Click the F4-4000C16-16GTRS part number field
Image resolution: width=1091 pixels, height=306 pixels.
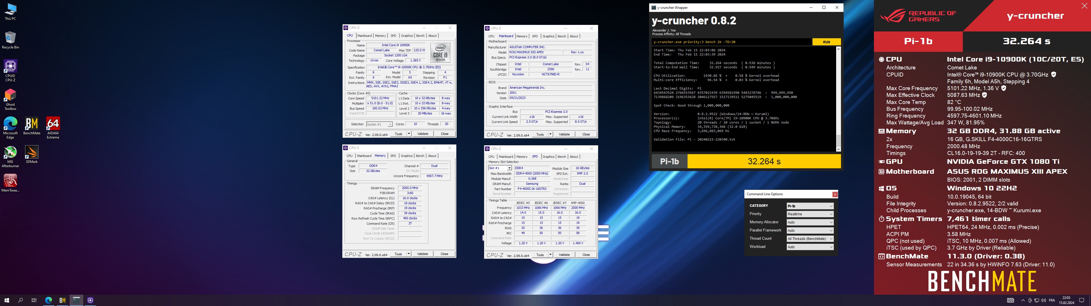click(x=532, y=189)
